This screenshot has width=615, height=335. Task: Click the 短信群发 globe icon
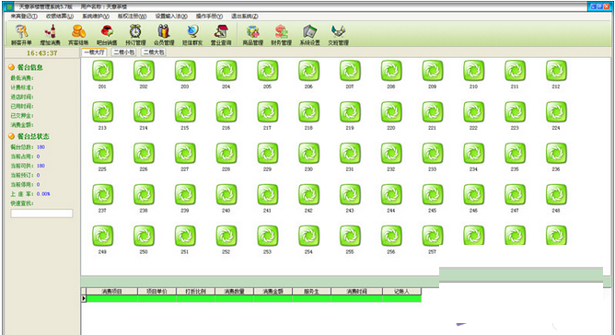192,35
